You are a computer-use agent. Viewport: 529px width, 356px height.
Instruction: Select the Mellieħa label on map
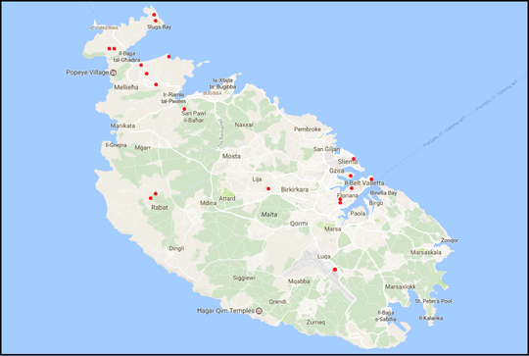click(x=125, y=87)
